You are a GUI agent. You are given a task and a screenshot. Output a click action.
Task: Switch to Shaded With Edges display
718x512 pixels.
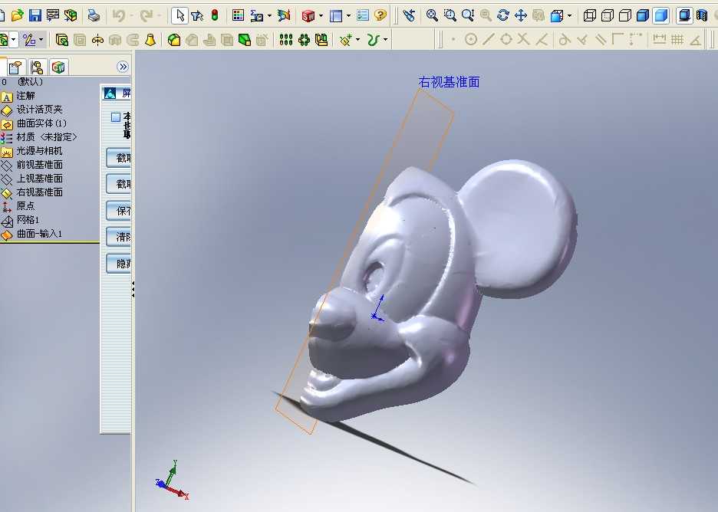click(x=643, y=15)
